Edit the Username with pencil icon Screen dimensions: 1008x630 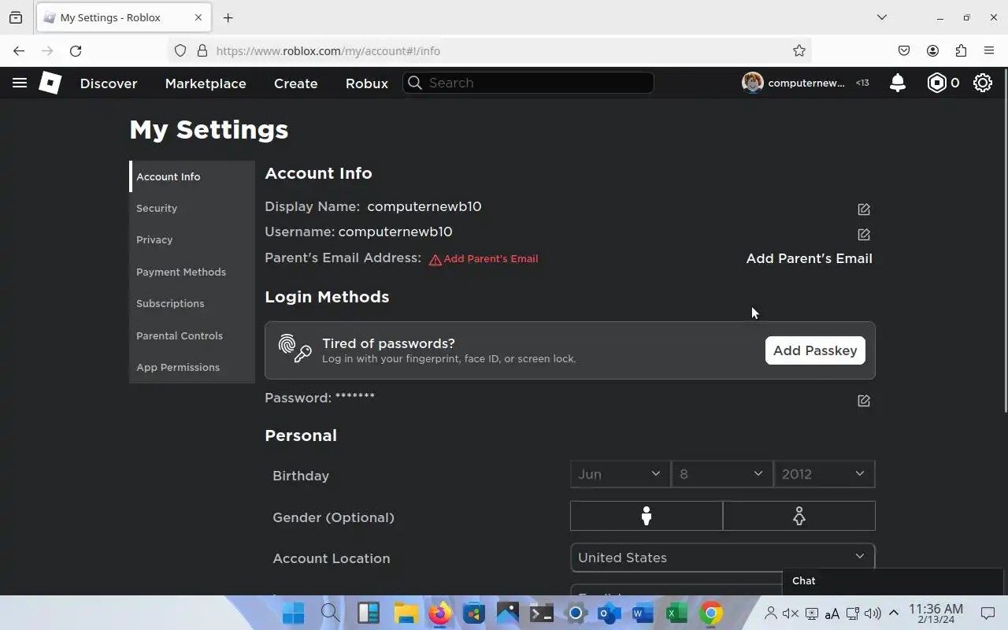click(x=864, y=234)
